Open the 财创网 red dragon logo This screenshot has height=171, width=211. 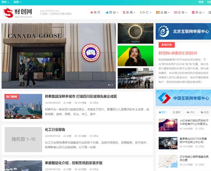[18, 13]
